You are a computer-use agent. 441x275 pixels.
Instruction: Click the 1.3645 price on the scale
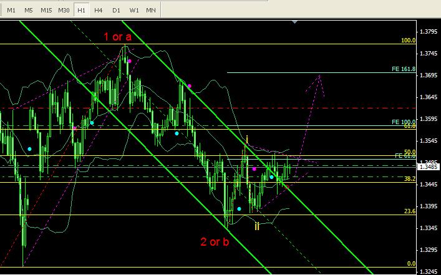click(429, 97)
